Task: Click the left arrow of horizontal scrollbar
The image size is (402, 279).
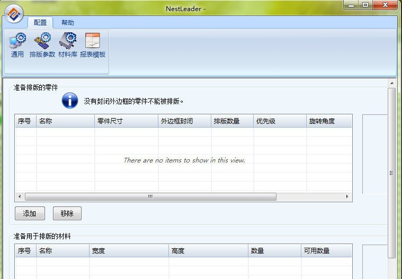Action: click(20, 196)
